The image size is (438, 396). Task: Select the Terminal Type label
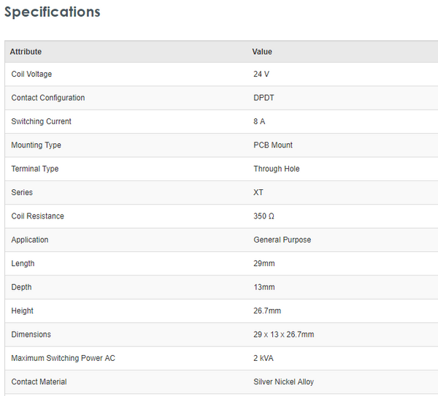35,169
